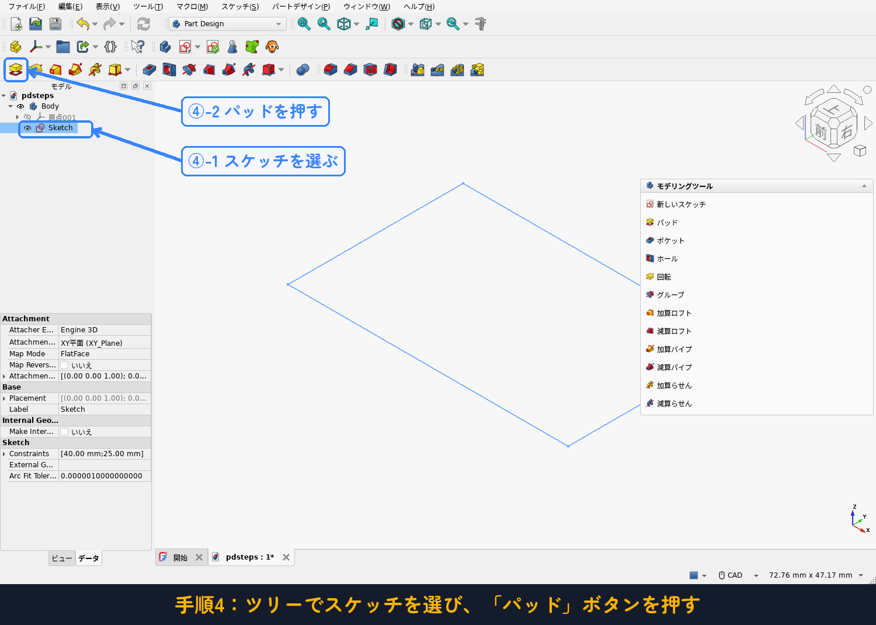Open the additive primitive dropdown arrow

[x=127, y=70]
